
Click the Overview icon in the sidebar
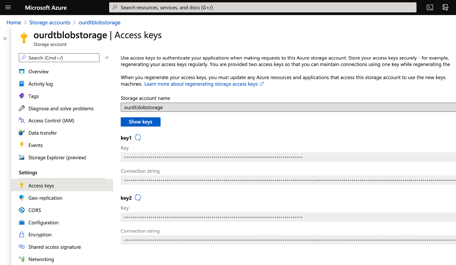[22, 71]
